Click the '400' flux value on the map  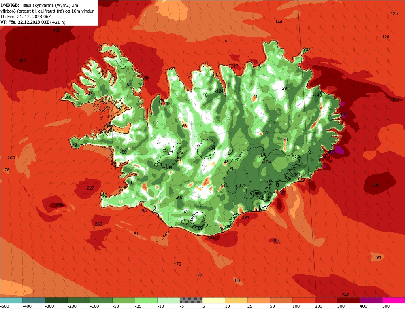point(57,30)
